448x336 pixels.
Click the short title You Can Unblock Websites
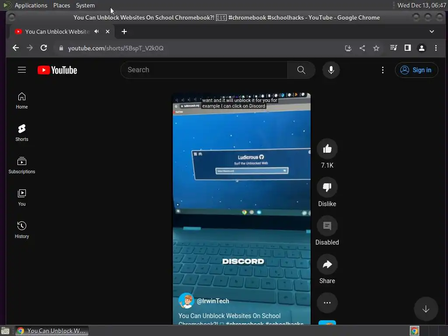pyautogui.click(x=241, y=319)
